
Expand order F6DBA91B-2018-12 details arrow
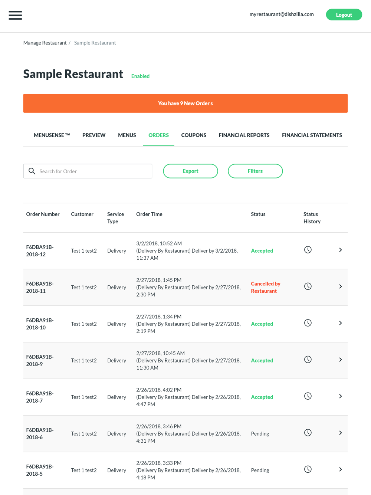coord(340,250)
